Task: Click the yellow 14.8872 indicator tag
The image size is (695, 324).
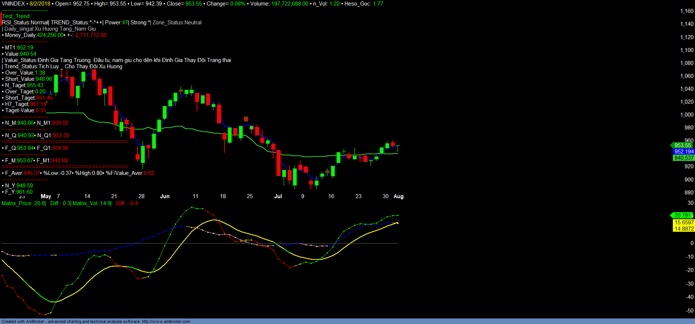Action: (x=684, y=229)
